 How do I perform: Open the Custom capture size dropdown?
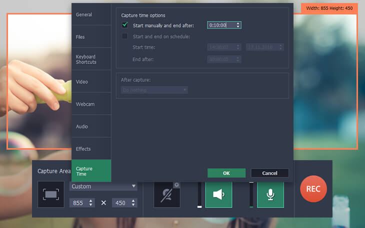pos(103,186)
